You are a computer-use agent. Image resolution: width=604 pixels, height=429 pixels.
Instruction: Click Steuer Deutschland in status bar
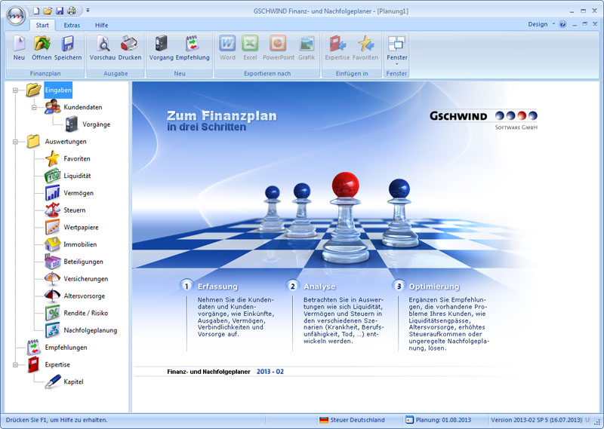(x=352, y=420)
